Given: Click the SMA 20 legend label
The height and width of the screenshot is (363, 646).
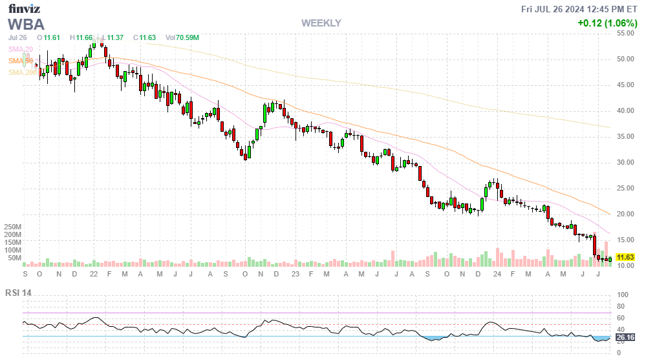Looking at the screenshot, I should [20, 49].
